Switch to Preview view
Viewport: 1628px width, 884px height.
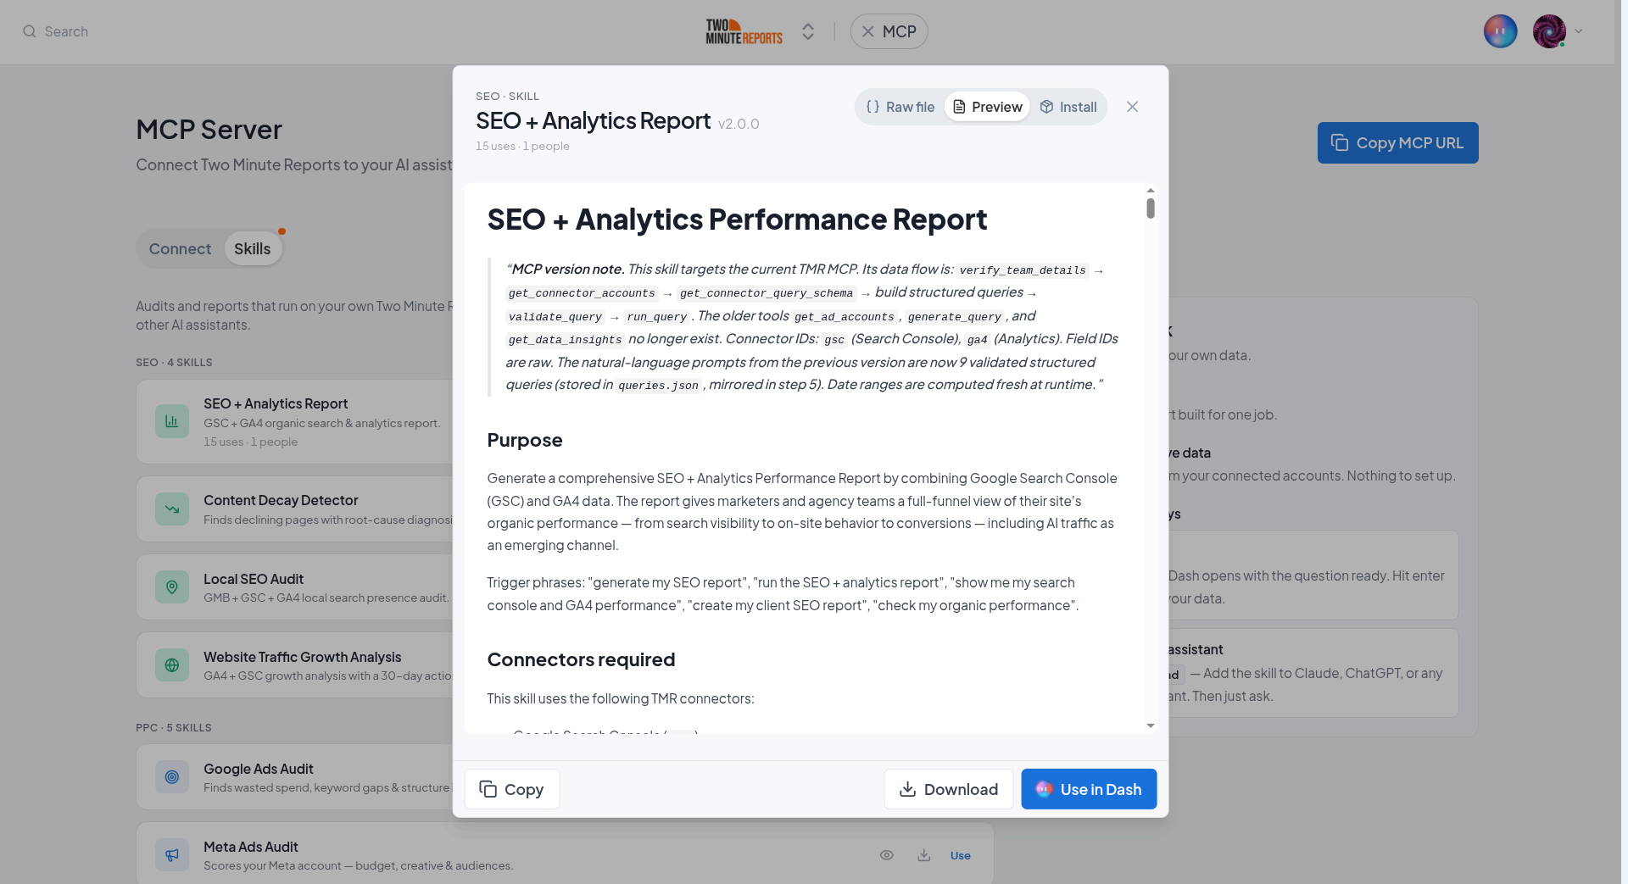(987, 107)
